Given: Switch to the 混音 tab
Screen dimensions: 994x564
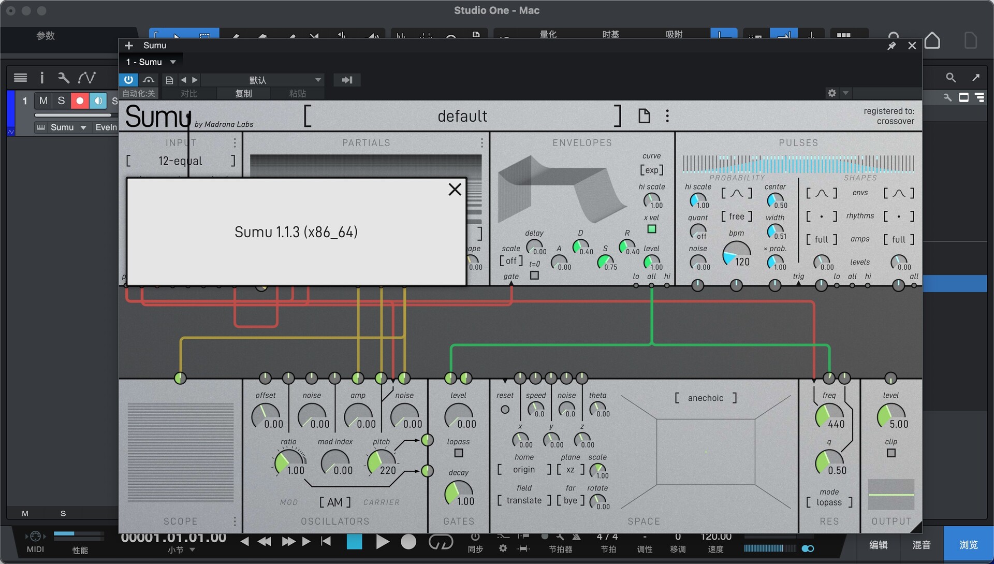Looking at the screenshot, I should tap(921, 545).
